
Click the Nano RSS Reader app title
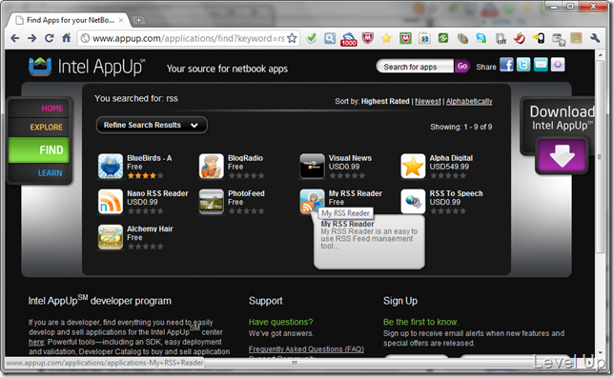coord(157,193)
